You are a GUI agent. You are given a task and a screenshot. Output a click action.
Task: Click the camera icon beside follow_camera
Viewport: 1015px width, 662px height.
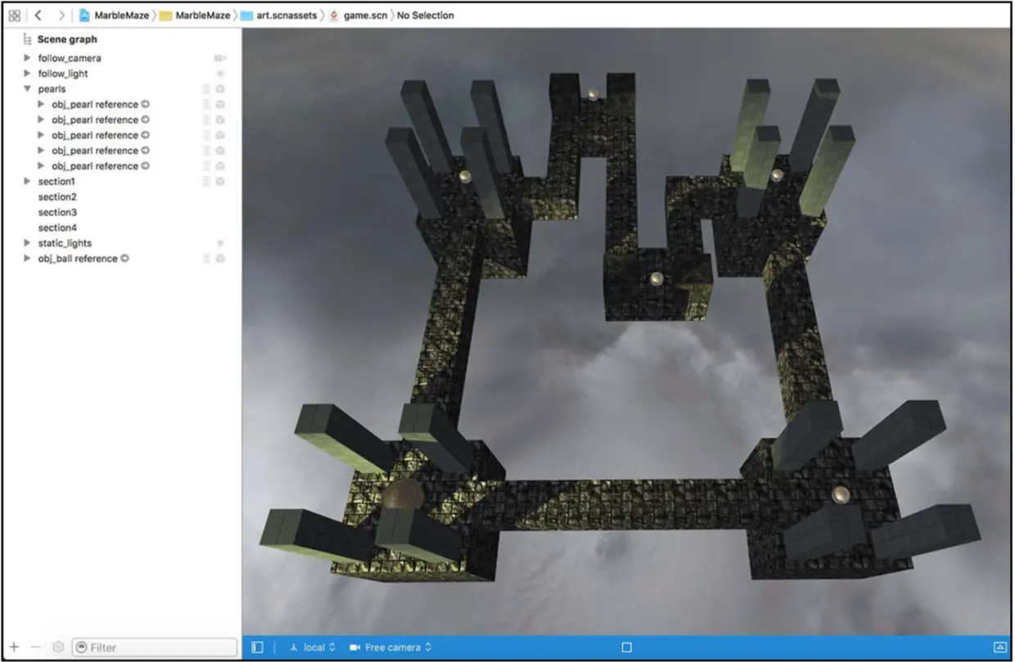[219, 58]
